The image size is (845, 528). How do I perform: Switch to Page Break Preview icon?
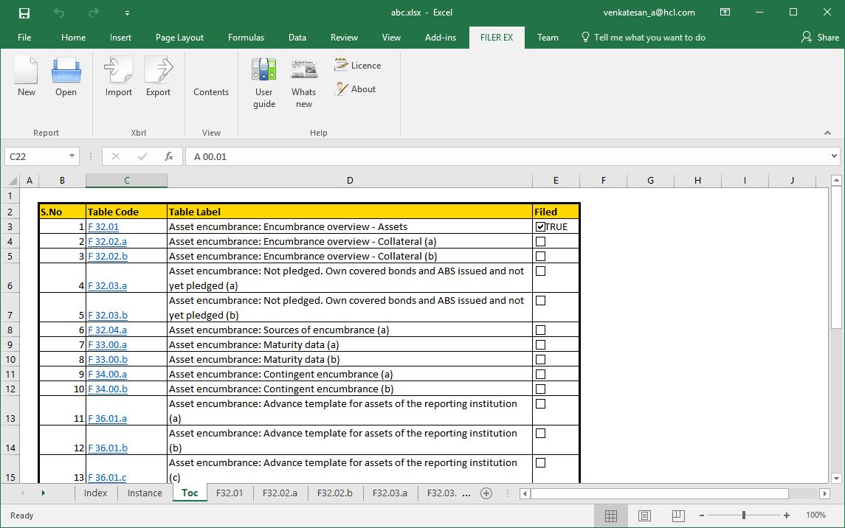point(678,515)
